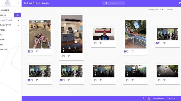
Task: Open the account icon in the top bar
Action: (x=180, y=3)
